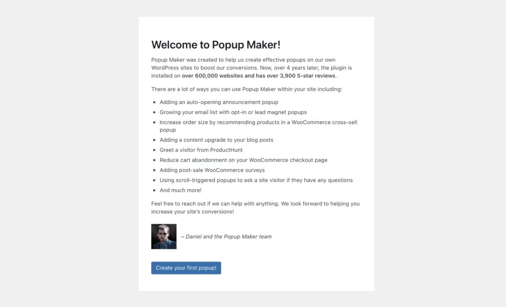506x307 pixels.
Task: Click the "Feel free to reach out" line
Action: [255, 204]
